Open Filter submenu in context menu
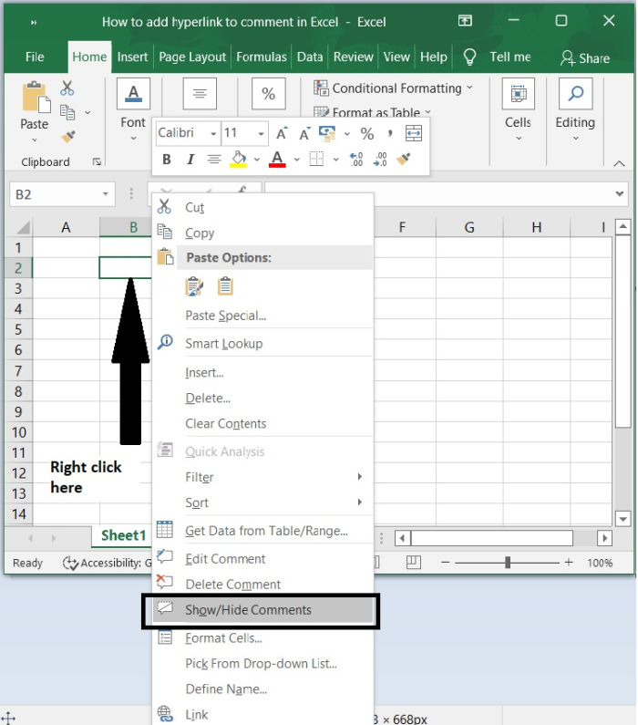This screenshot has width=638, height=725. pyautogui.click(x=262, y=477)
